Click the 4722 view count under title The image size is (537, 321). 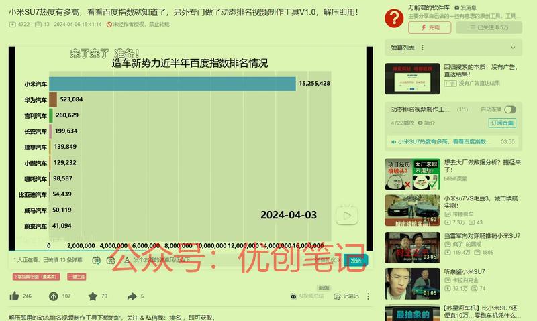[x=19, y=25]
